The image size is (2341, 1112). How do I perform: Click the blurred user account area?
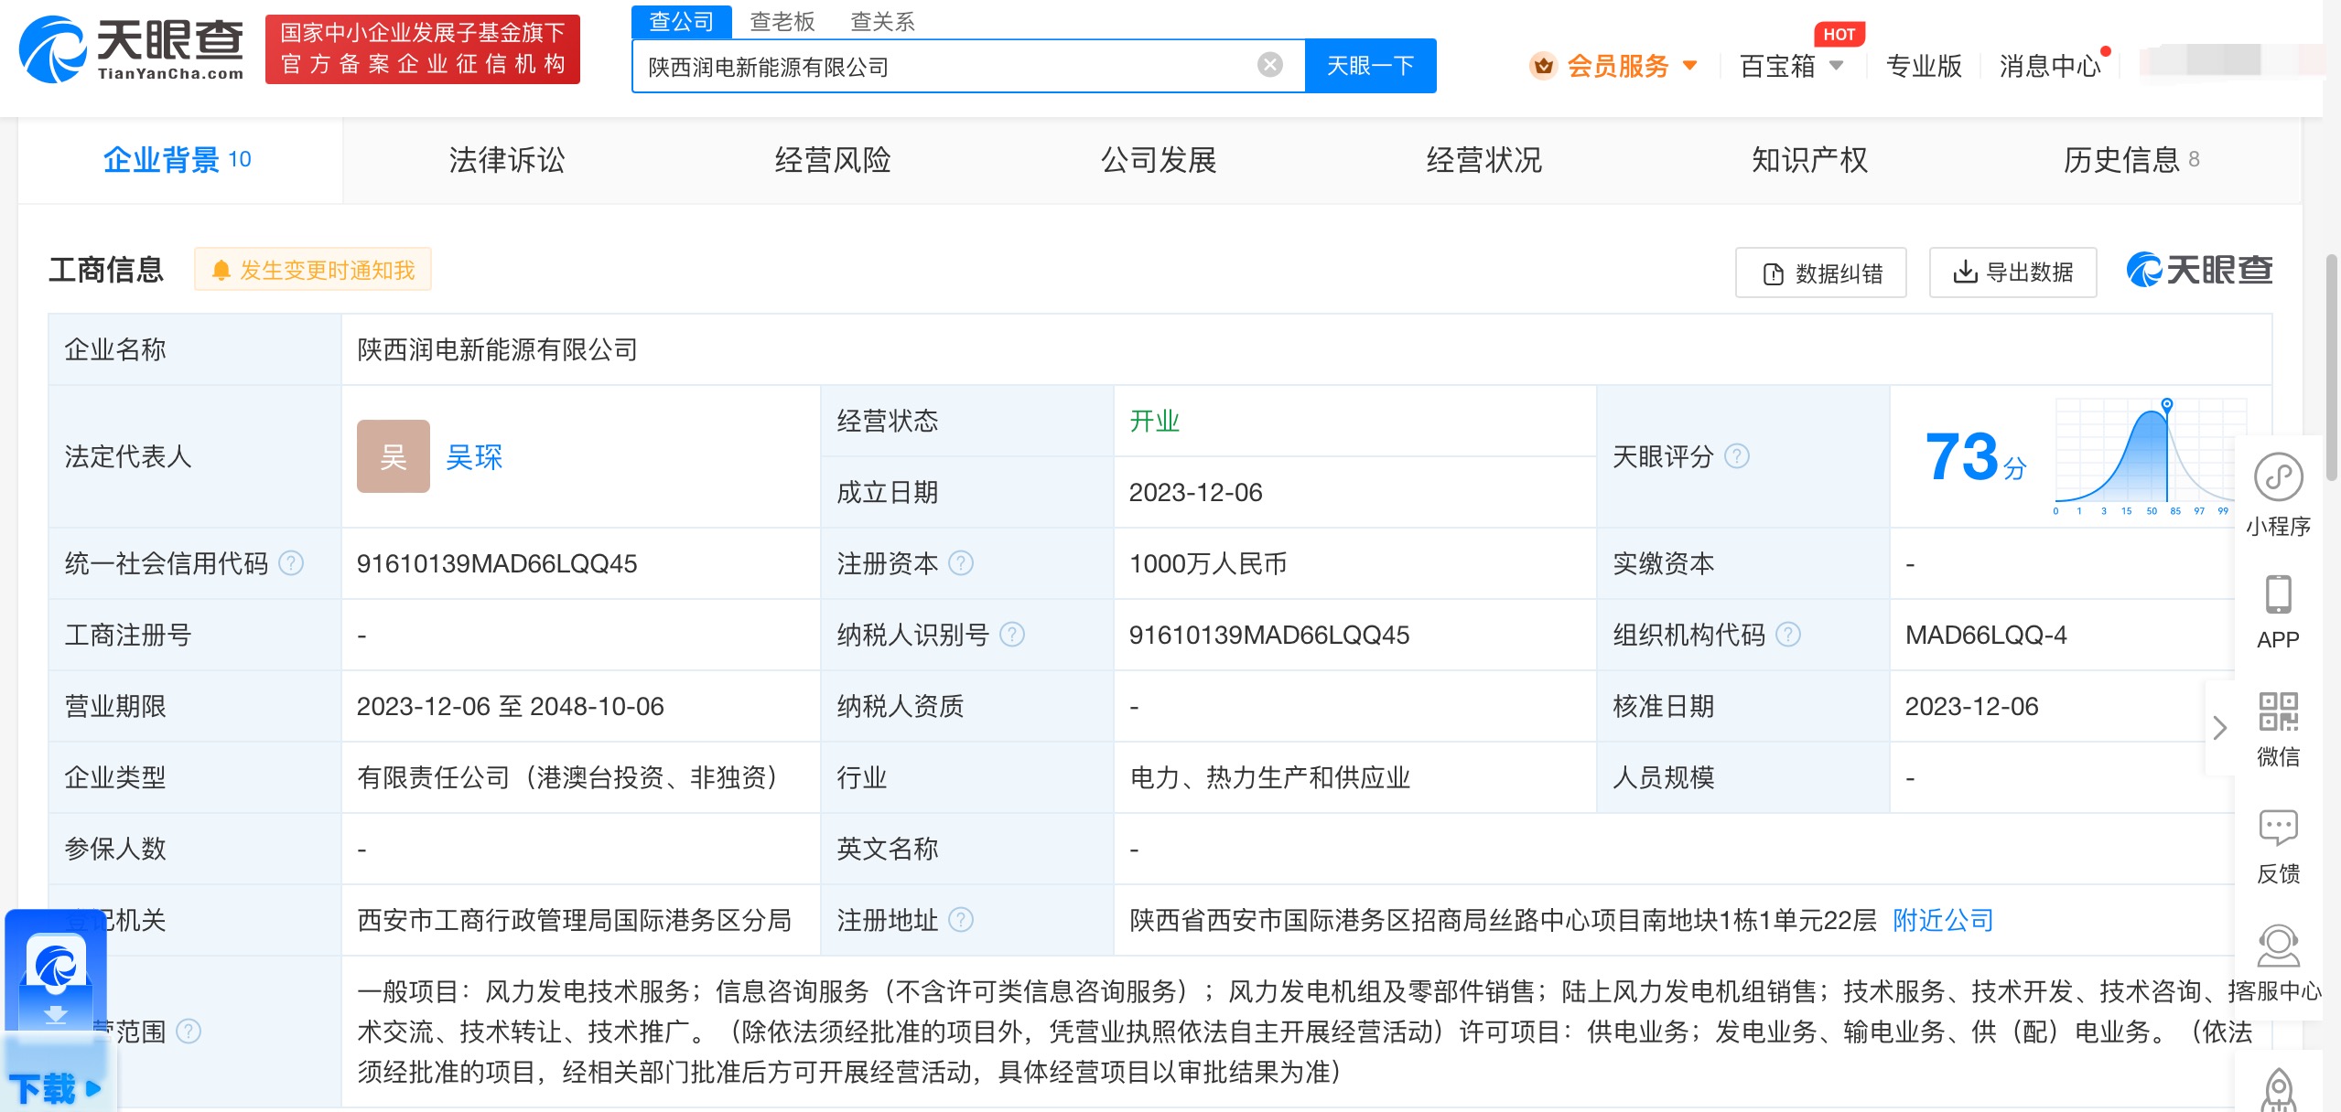pyautogui.click(x=2231, y=62)
